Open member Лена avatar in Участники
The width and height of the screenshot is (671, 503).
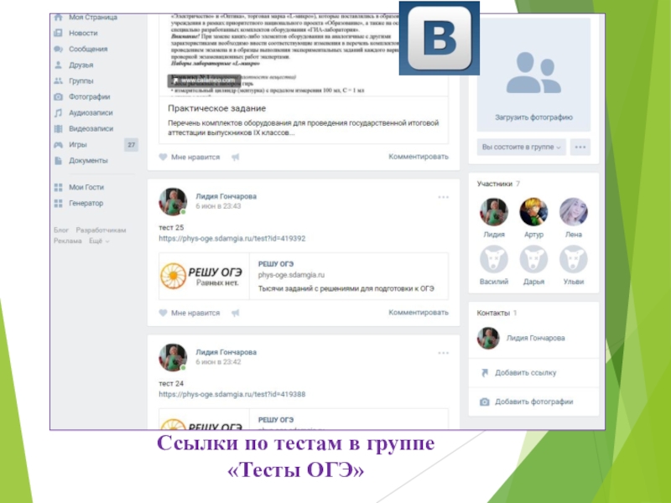574,212
